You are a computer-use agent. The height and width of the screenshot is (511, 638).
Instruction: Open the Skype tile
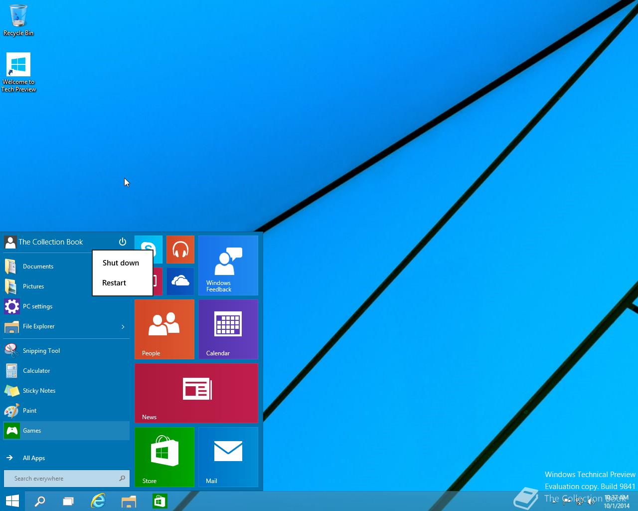(x=149, y=244)
